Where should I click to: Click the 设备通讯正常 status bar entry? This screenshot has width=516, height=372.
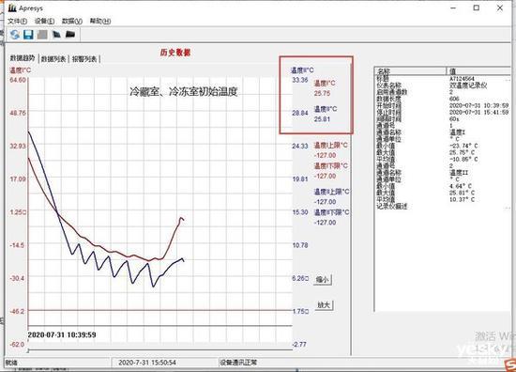[x=238, y=363]
